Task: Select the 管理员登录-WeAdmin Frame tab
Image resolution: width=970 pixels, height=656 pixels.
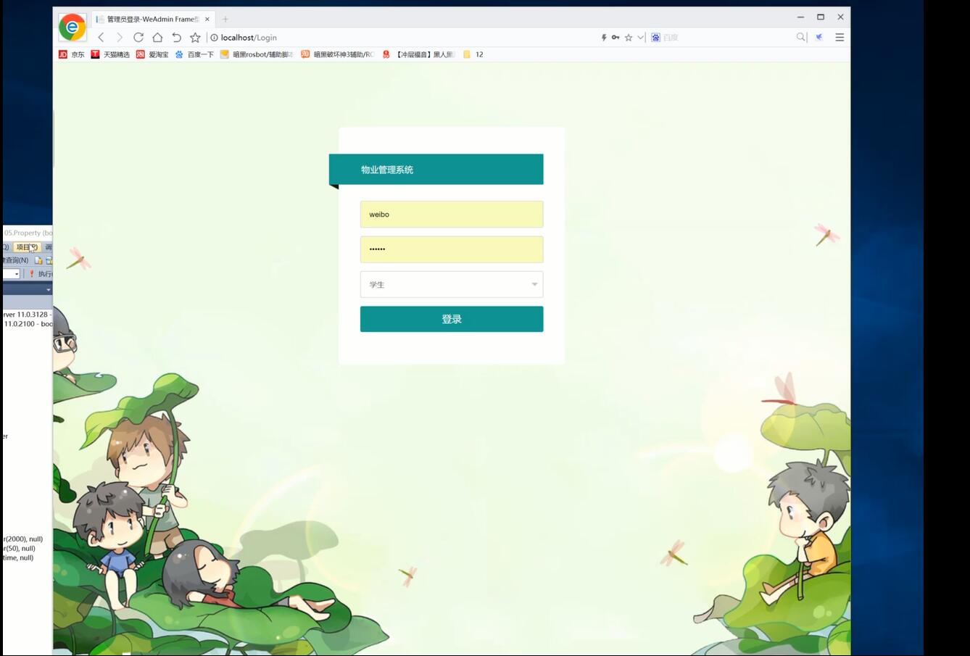Action: (152, 20)
